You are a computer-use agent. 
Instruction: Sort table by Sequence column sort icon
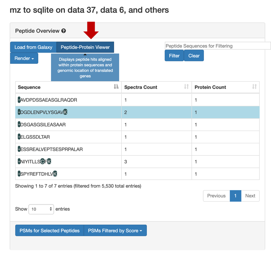click(116, 86)
